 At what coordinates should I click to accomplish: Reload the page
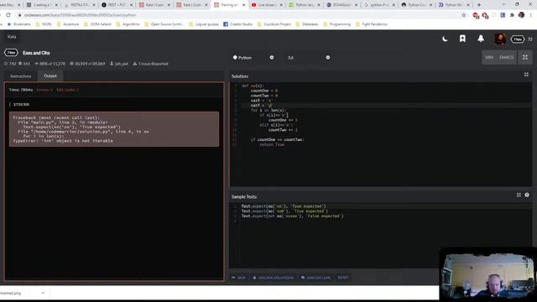point(8,15)
